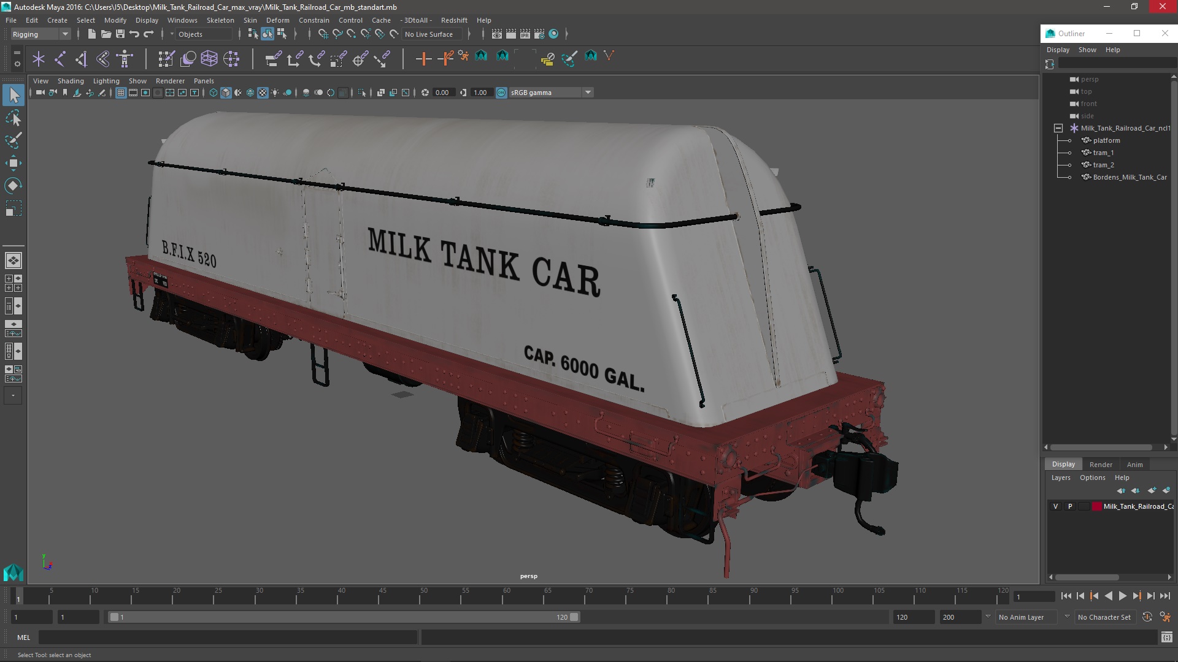The height and width of the screenshot is (662, 1178).
Task: Activate the Scale tool in toolbox
Action: [x=13, y=208]
